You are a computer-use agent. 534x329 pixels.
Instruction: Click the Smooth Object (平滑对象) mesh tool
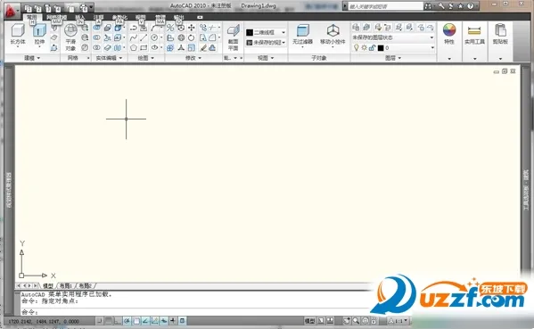tap(70, 37)
